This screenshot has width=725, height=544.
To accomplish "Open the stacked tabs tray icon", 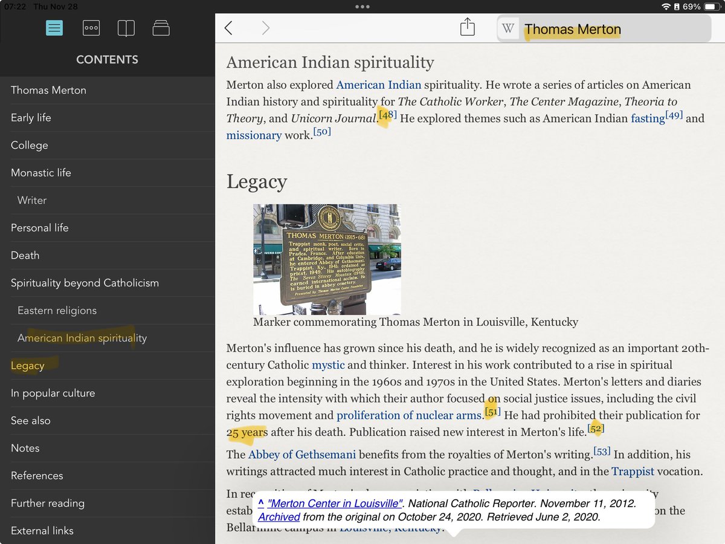I will click(161, 28).
